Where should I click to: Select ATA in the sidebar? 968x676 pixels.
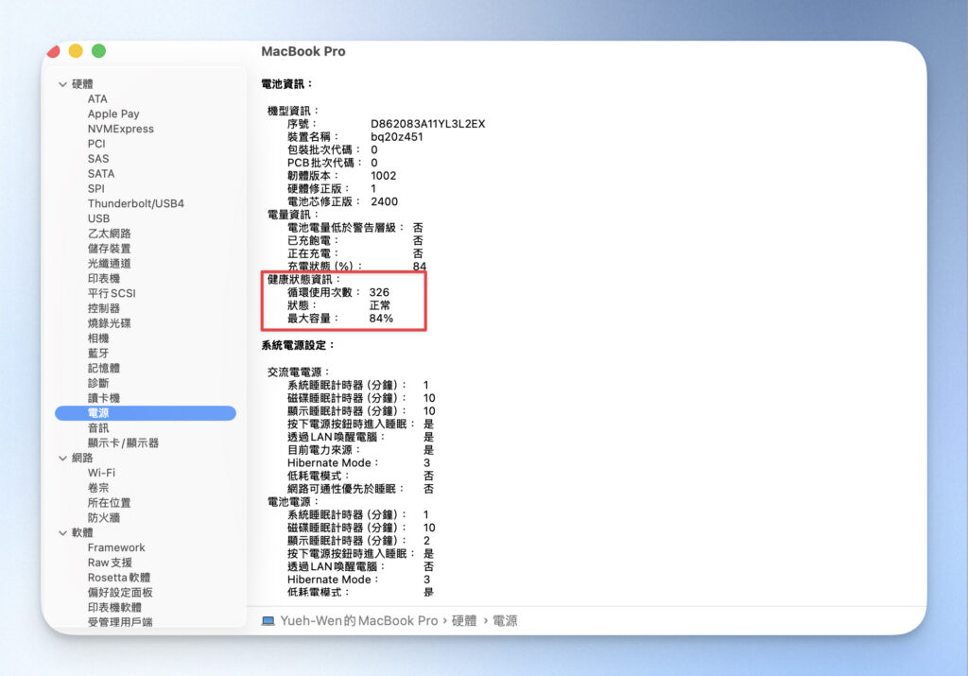click(97, 98)
